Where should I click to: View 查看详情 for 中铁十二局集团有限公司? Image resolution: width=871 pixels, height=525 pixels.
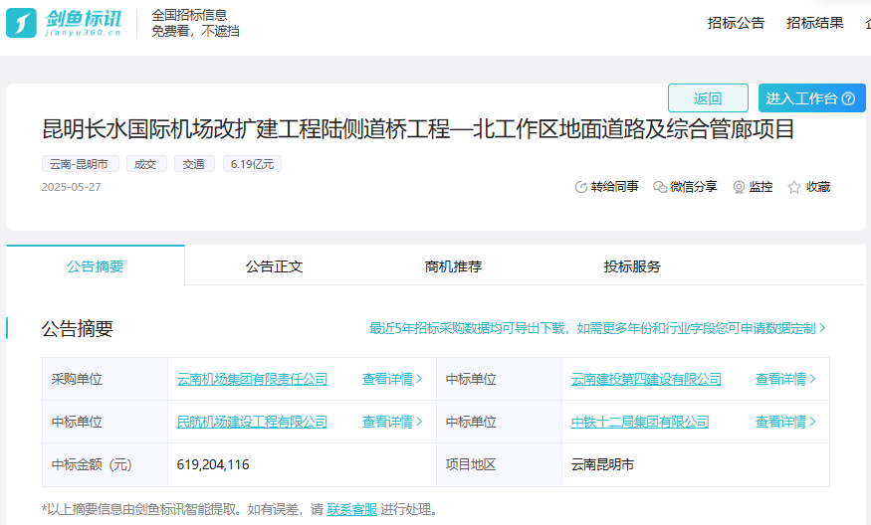tap(785, 422)
